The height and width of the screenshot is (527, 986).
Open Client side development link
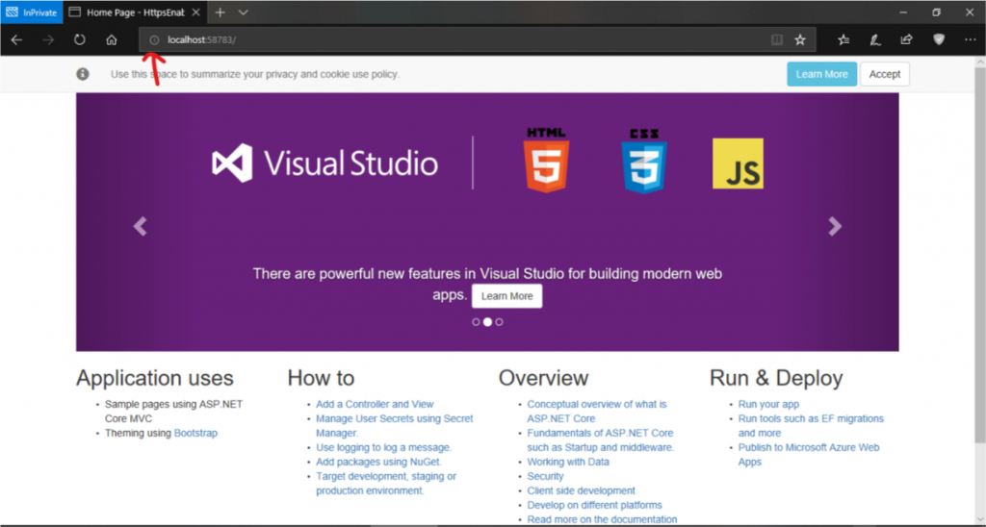pyautogui.click(x=581, y=490)
